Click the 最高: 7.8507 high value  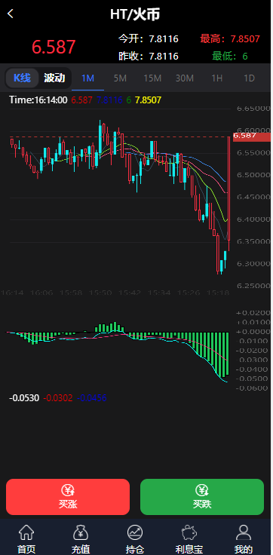(x=230, y=39)
